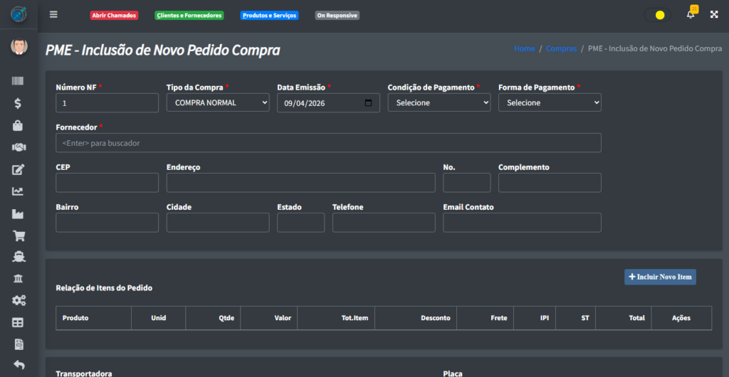This screenshot has height=377, width=729.
Task: Click the hamburger menu icon
Action: pos(53,14)
